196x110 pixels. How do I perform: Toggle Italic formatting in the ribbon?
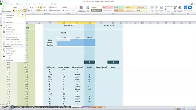(x=16, y=10)
